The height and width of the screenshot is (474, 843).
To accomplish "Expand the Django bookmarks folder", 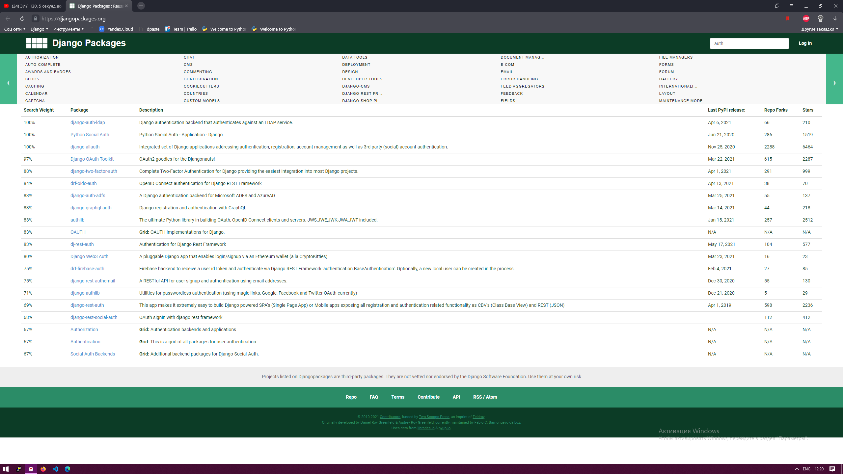I will pyautogui.click(x=39, y=29).
